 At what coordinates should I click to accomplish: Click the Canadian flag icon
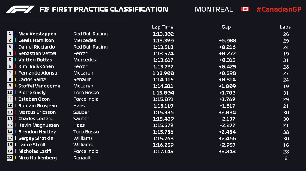click(245, 9)
